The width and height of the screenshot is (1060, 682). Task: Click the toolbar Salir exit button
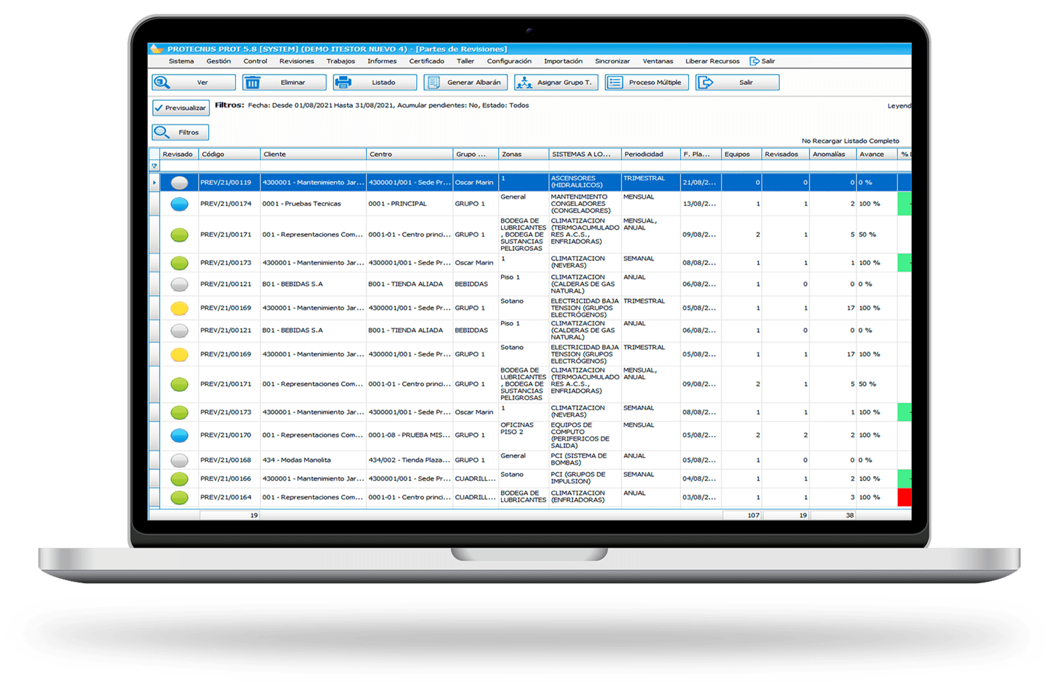pyautogui.click(x=737, y=82)
